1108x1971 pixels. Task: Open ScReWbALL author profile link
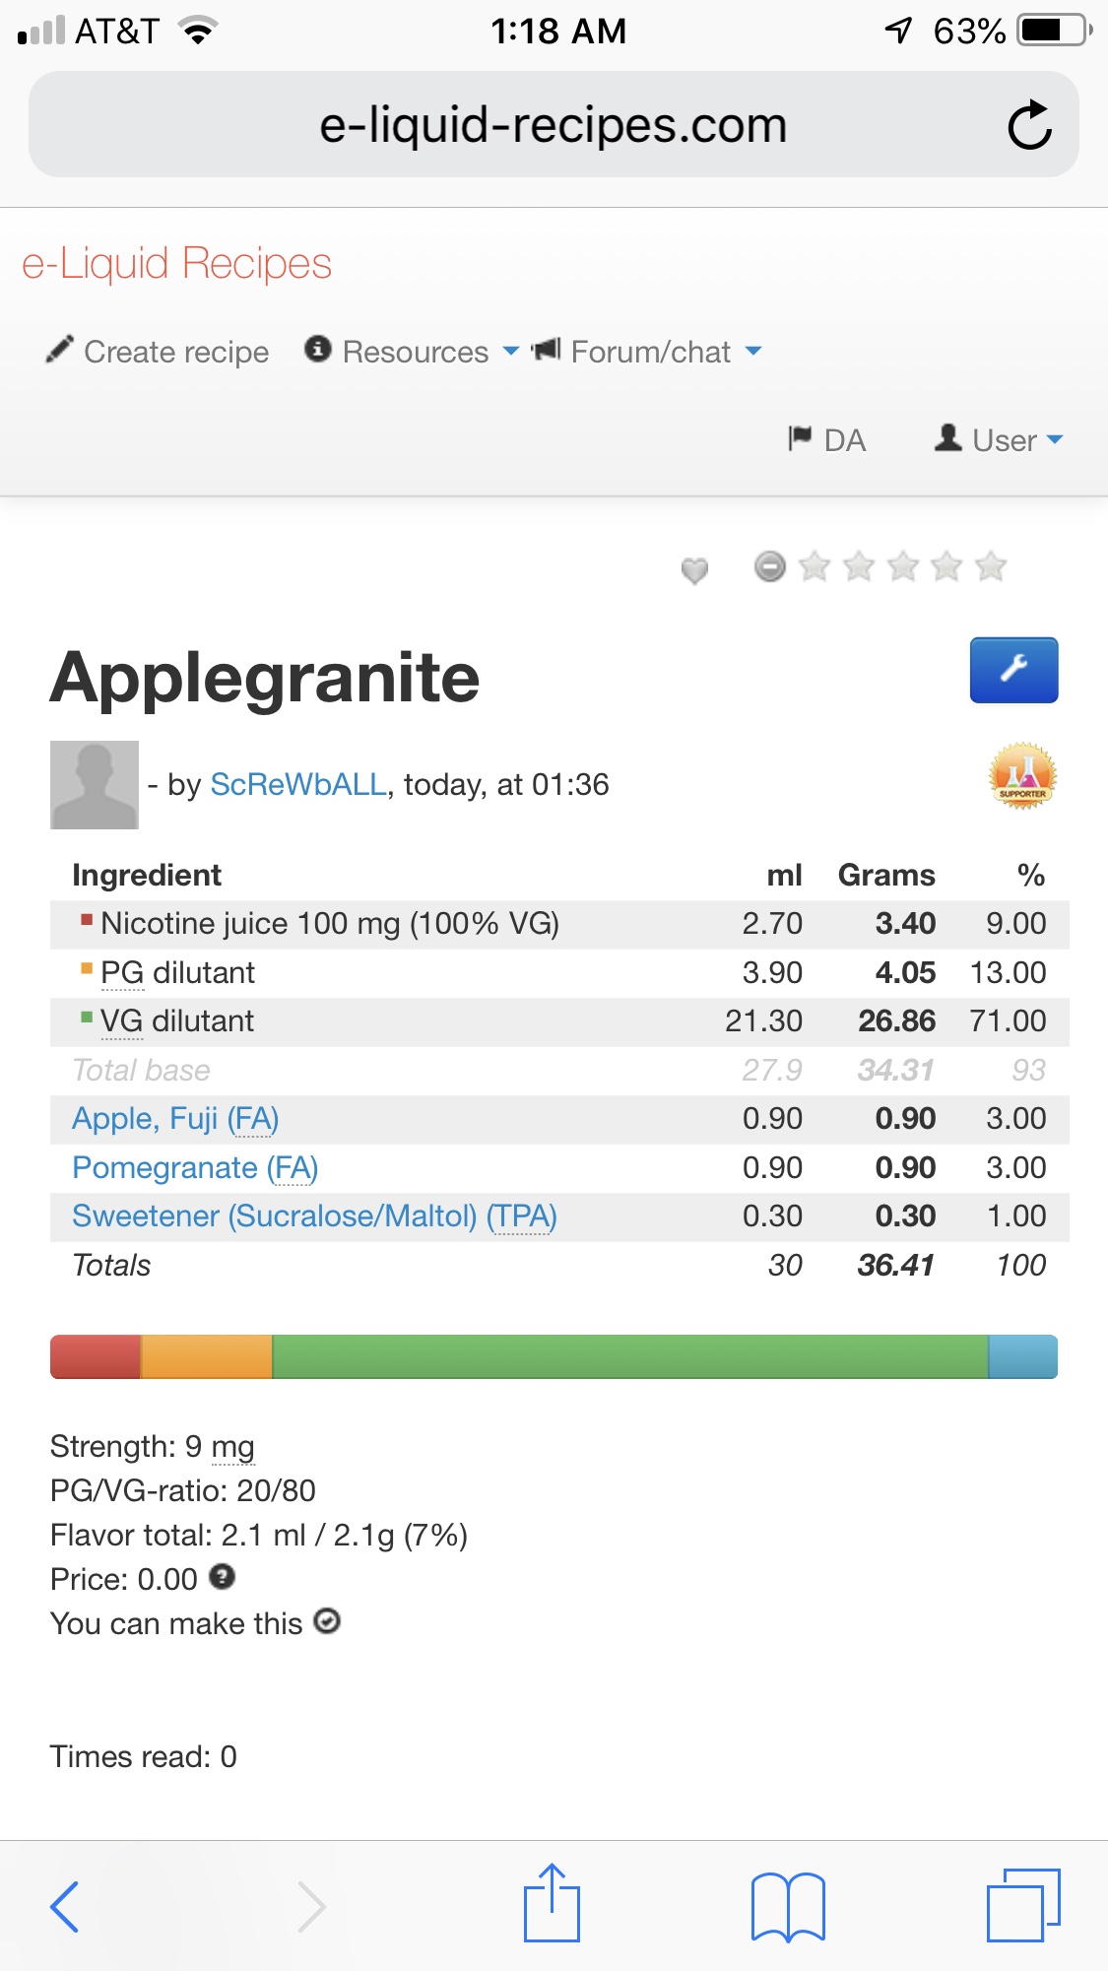click(298, 784)
